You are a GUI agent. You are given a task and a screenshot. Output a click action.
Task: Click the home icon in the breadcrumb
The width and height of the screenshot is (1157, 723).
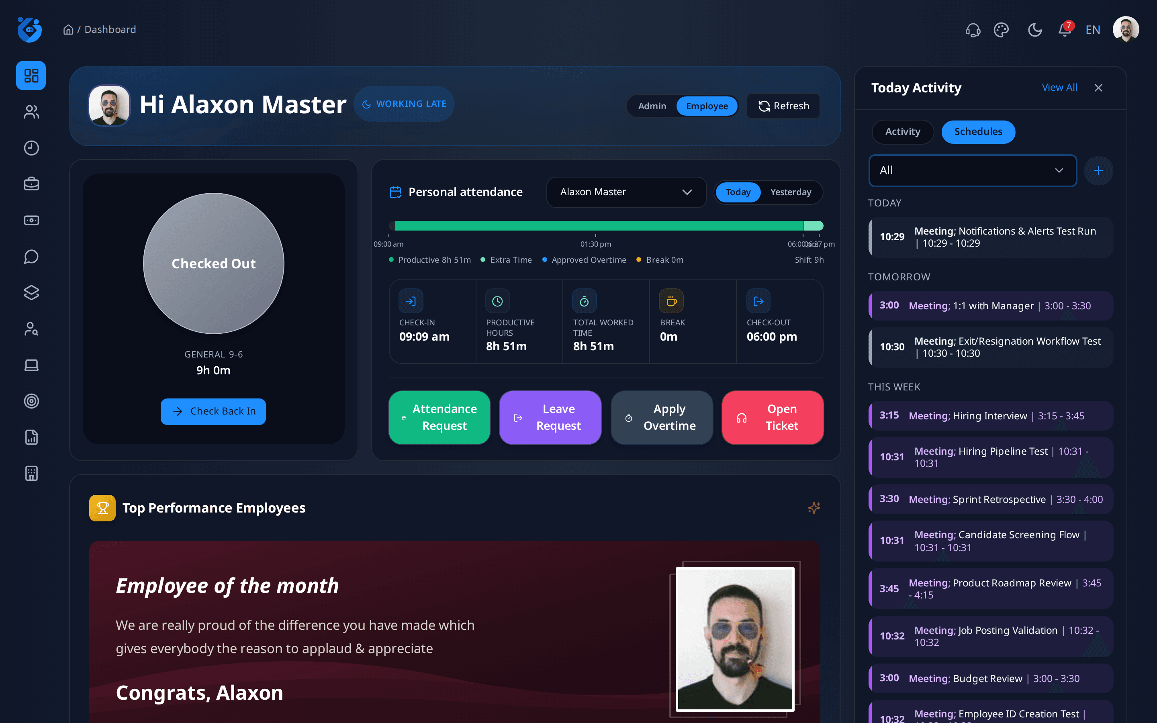tap(68, 30)
